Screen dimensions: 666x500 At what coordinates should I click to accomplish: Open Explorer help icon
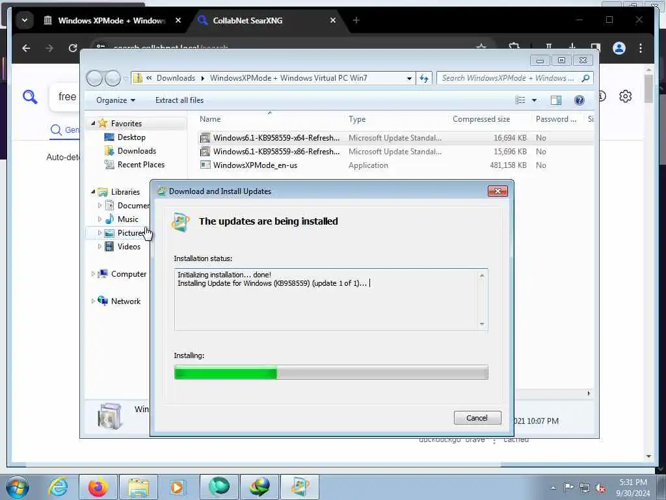pyautogui.click(x=579, y=100)
